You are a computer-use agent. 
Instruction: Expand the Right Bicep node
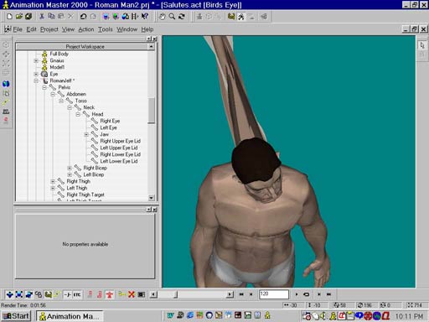click(x=70, y=168)
